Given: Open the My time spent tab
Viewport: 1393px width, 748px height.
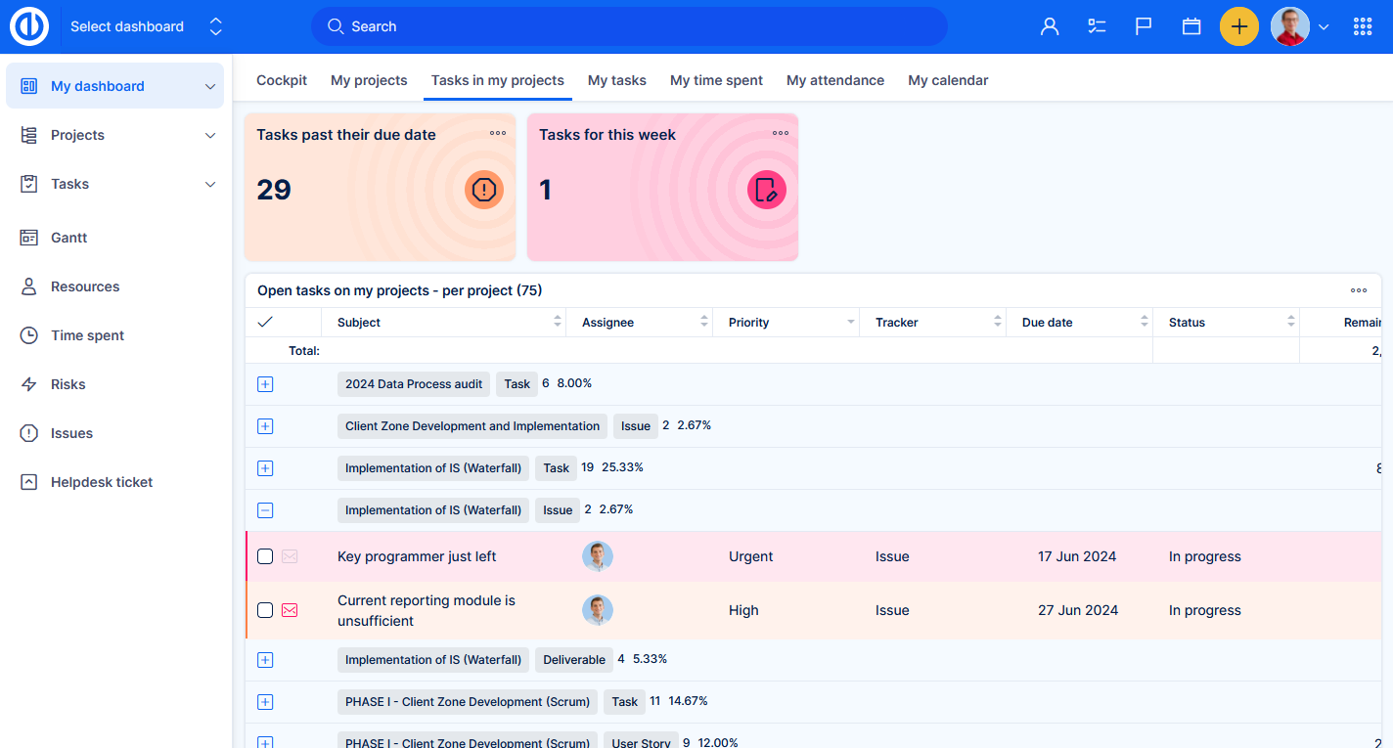Looking at the screenshot, I should point(716,80).
